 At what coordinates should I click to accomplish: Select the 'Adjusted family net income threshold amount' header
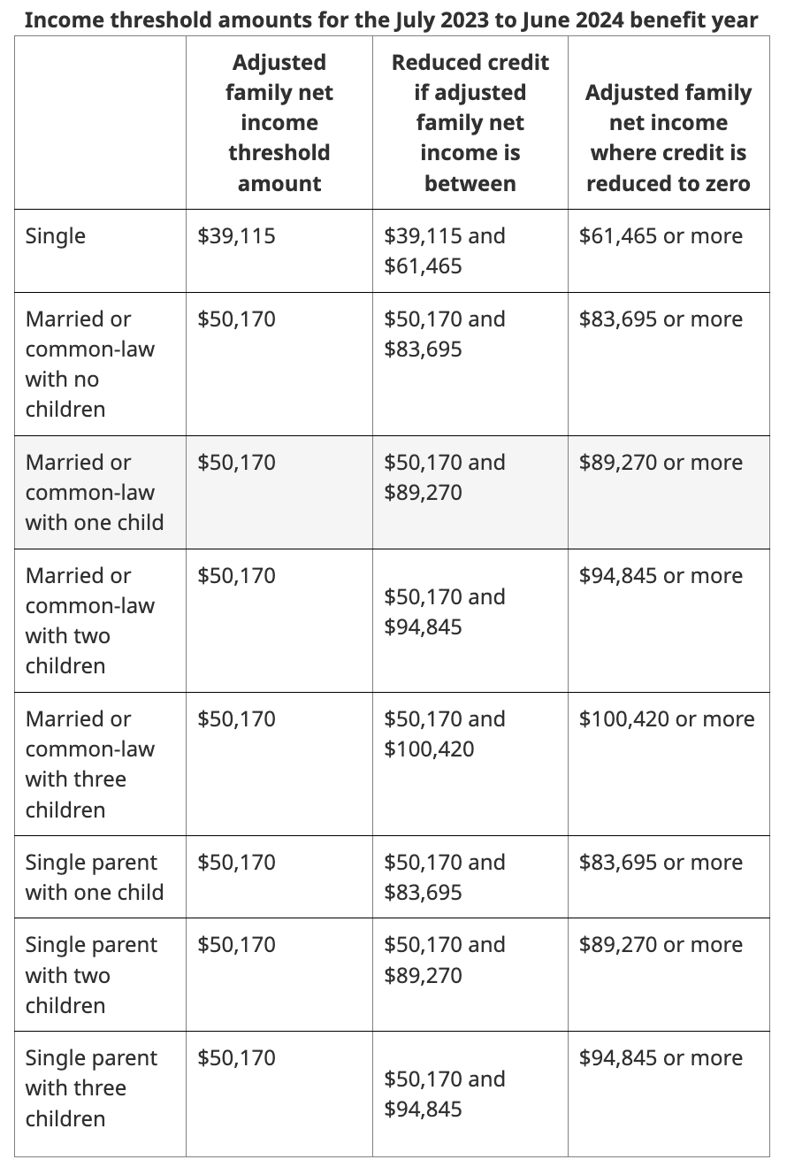279,123
